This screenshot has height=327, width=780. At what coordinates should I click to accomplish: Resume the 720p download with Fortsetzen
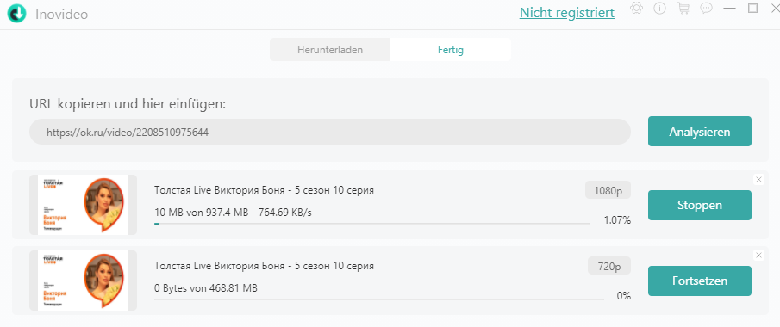(x=699, y=281)
